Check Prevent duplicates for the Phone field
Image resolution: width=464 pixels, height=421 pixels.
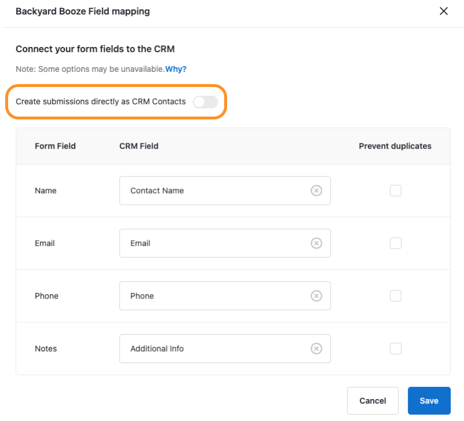(x=396, y=296)
